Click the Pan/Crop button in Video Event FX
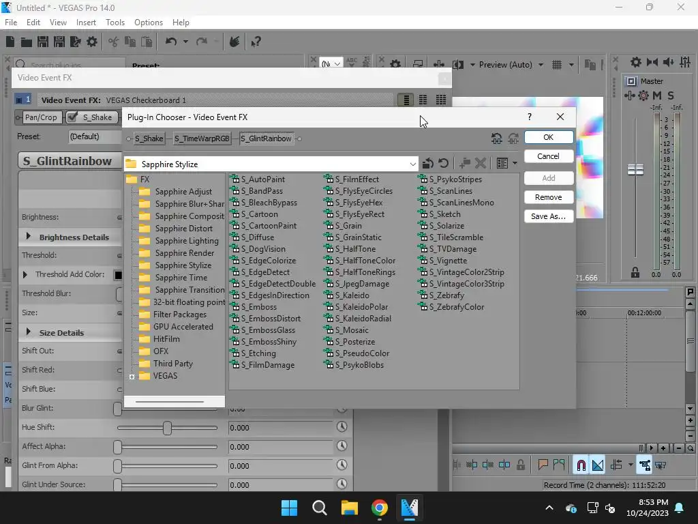Viewport: 698px width, 524px height. (x=41, y=117)
